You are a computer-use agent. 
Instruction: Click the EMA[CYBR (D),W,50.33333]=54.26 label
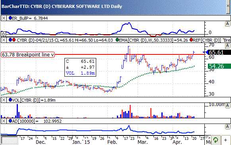153,40
